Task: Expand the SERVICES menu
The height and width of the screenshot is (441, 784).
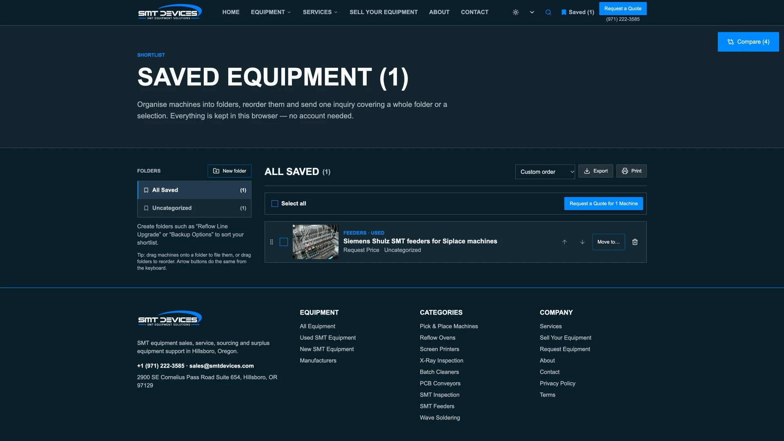Action: click(x=320, y=12)
